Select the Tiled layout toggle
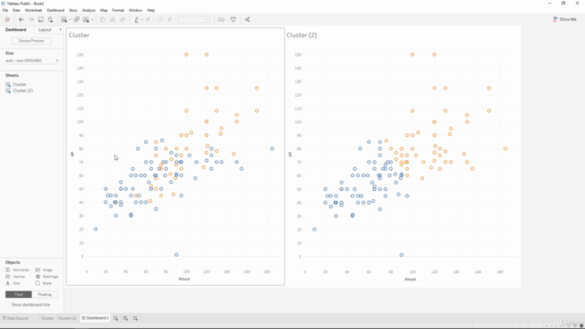Screen dimensions: 585x329 click(18, 294)
